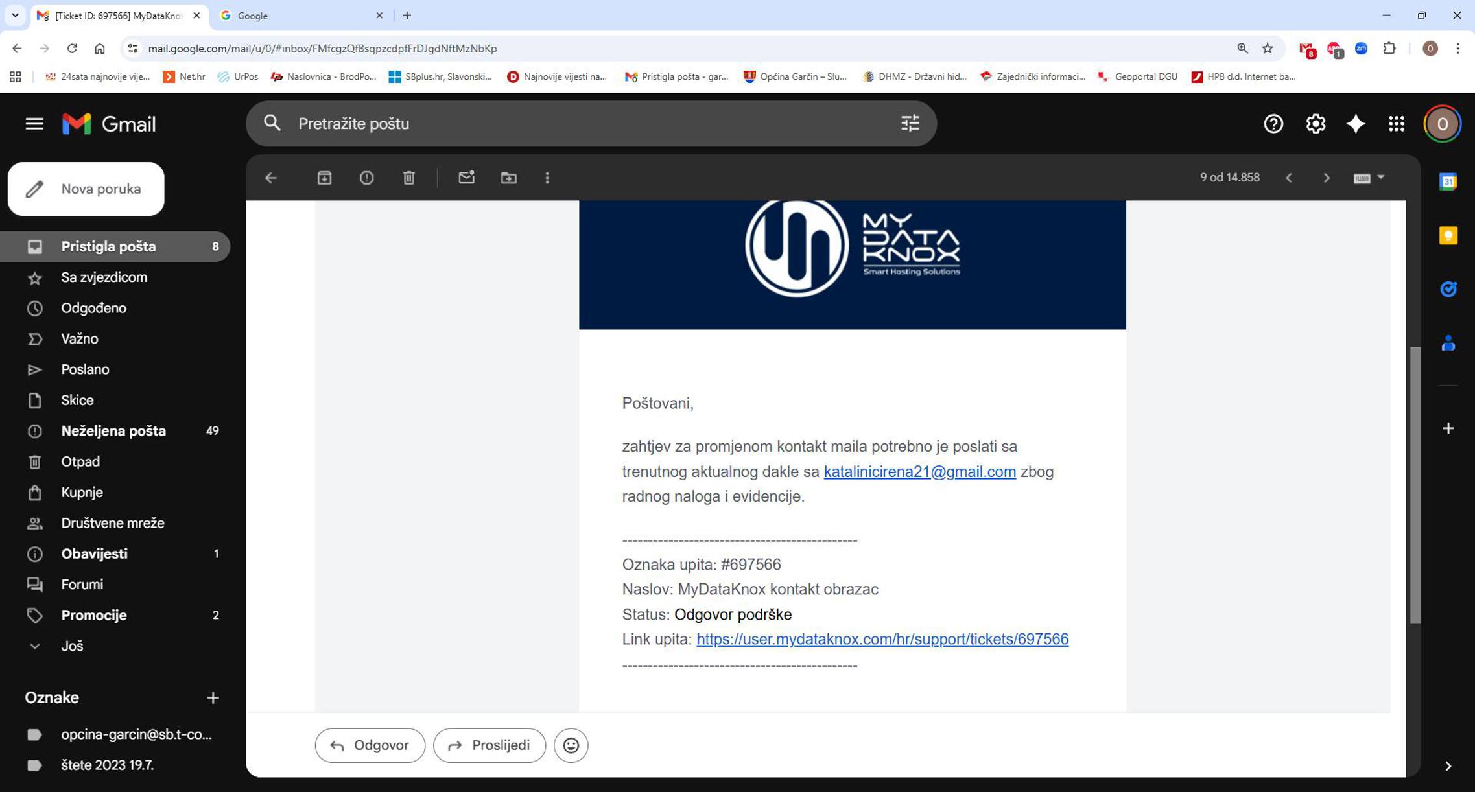
Task: Expand the Još section in the sidebar
Action: [x=71, y=646]
